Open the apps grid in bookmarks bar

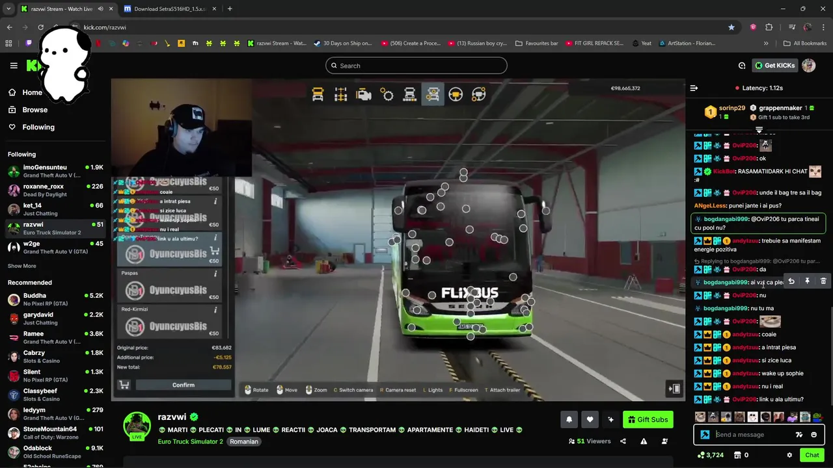click(8, 44)
